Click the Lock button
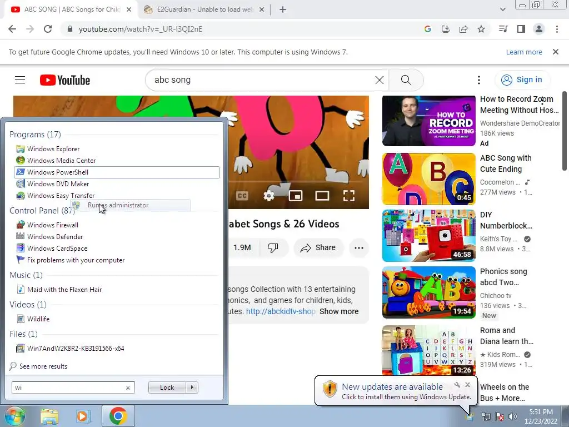 [167, 388]
